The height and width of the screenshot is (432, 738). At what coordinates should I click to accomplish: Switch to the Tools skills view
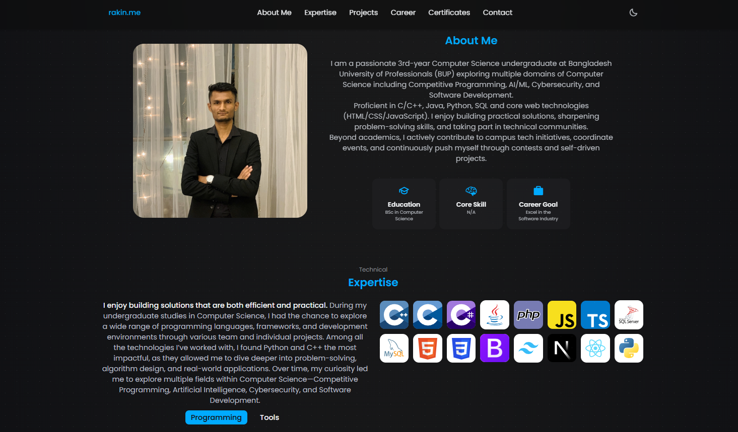(x=269, y=417)
